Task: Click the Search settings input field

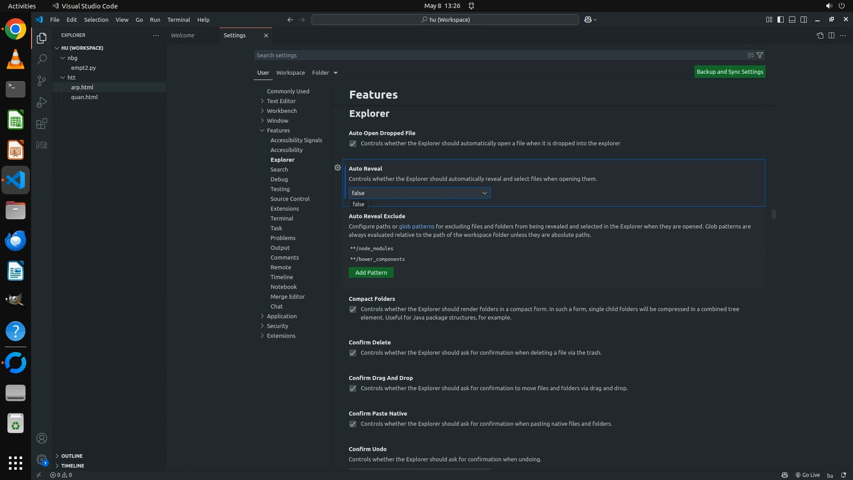Action: [498, 55]
